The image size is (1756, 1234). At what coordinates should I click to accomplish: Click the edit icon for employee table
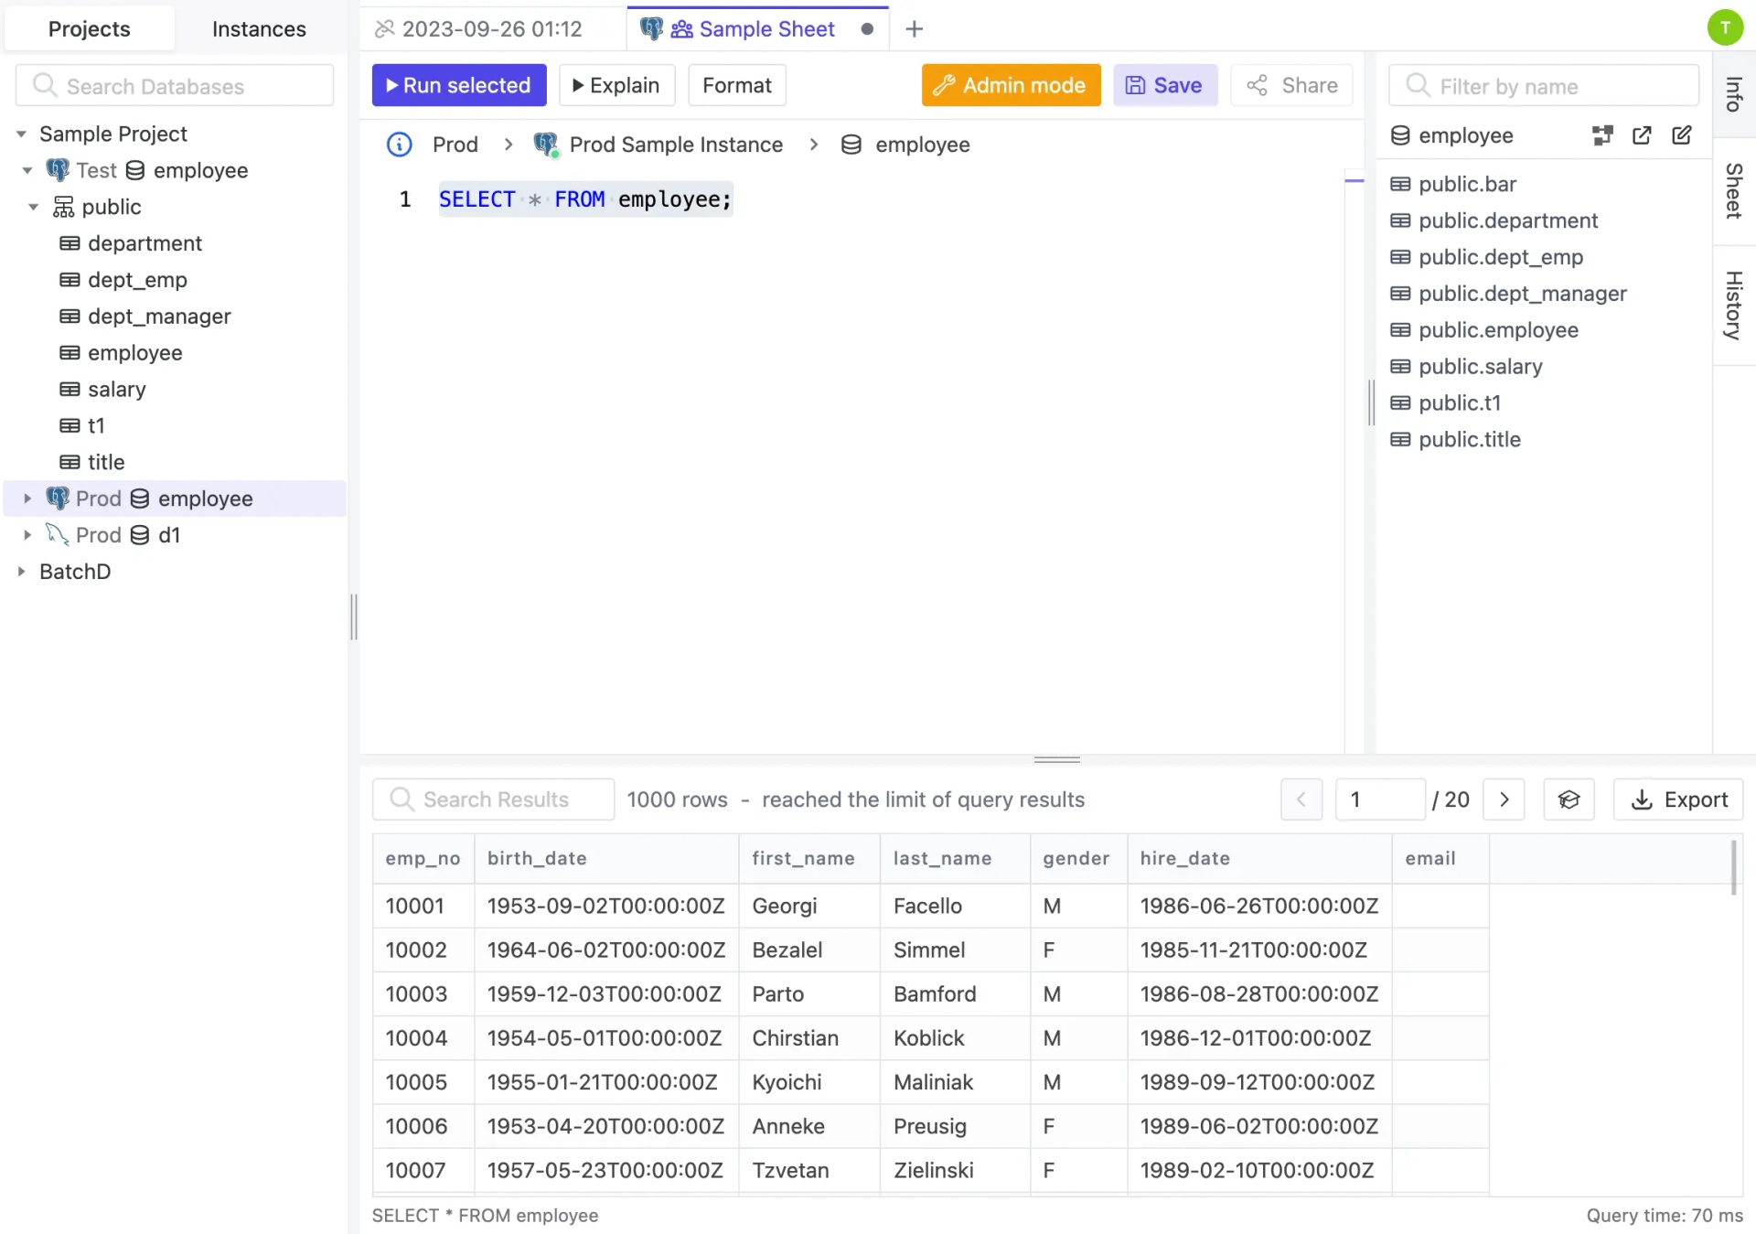coord(1683,134)
